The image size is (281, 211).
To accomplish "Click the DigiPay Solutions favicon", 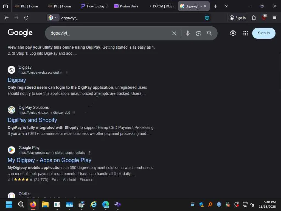I will (x=12, y=110).
